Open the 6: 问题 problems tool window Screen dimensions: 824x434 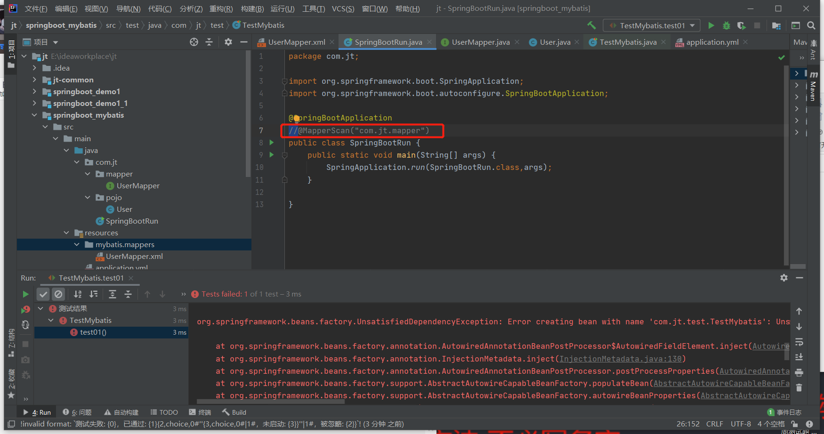click(x=78, y=412)
